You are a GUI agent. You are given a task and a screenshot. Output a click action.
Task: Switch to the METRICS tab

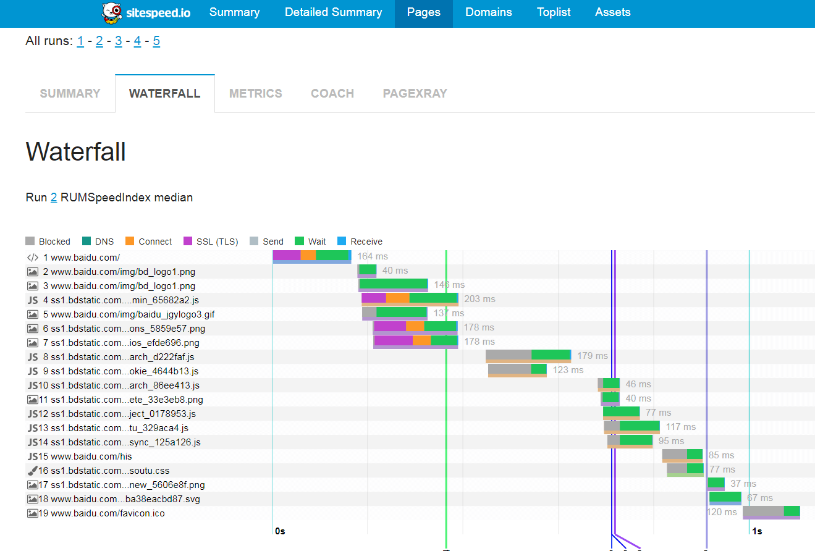coord(255,94)
